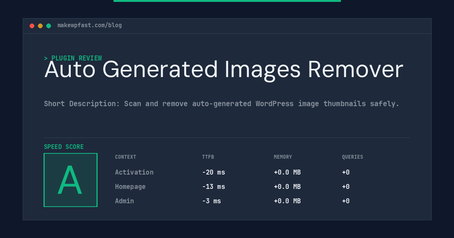454x238 pixels.
Task: Click the yellow window dot
Action: pos(40,26)
